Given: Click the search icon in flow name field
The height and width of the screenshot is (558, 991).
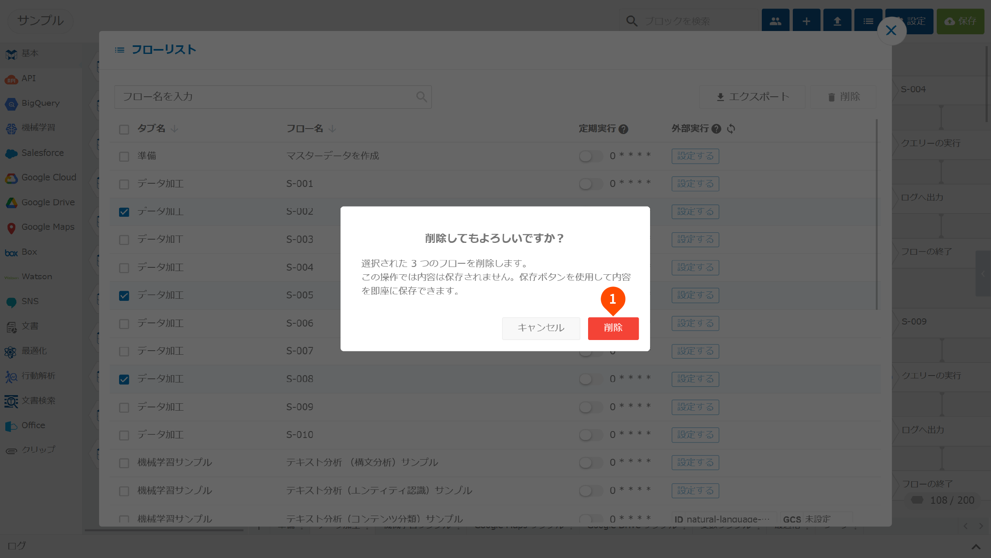Looking at the screenshot, I should (421, 97).
